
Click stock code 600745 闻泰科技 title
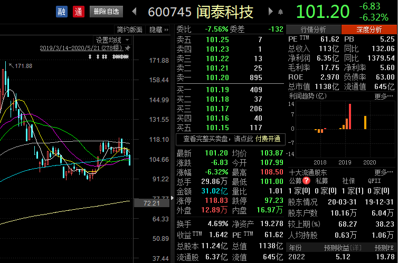tap(201, 12)
